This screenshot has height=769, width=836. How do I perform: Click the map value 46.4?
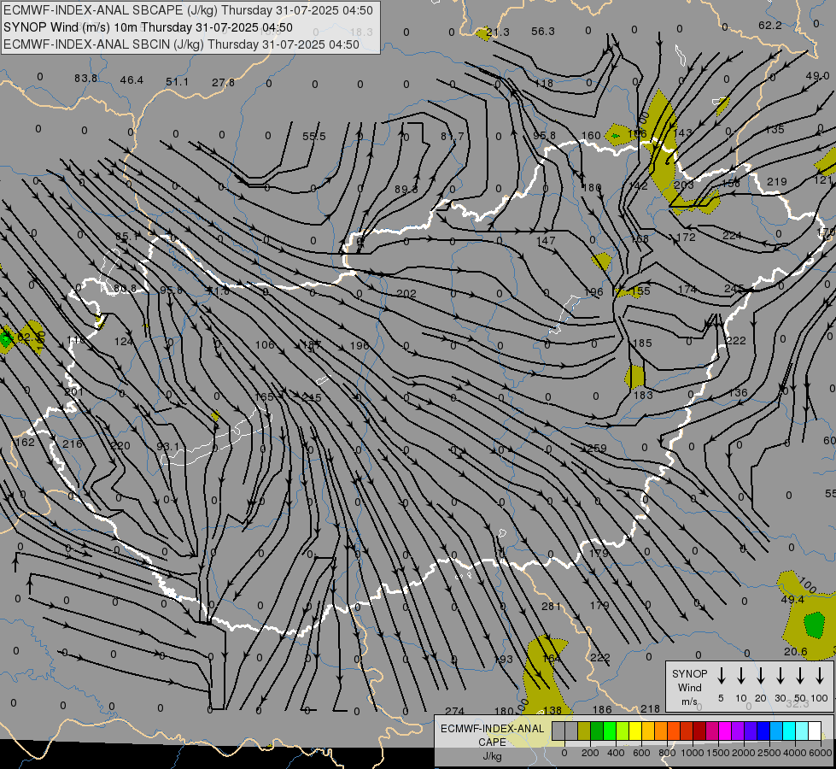[x=132, y=80]
